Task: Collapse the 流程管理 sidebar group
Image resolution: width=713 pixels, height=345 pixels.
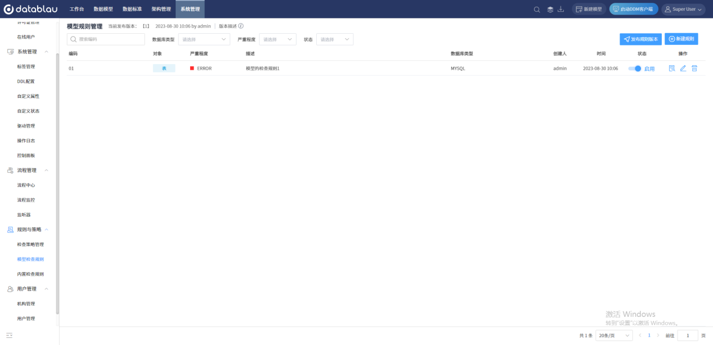Action: [46, 170]
